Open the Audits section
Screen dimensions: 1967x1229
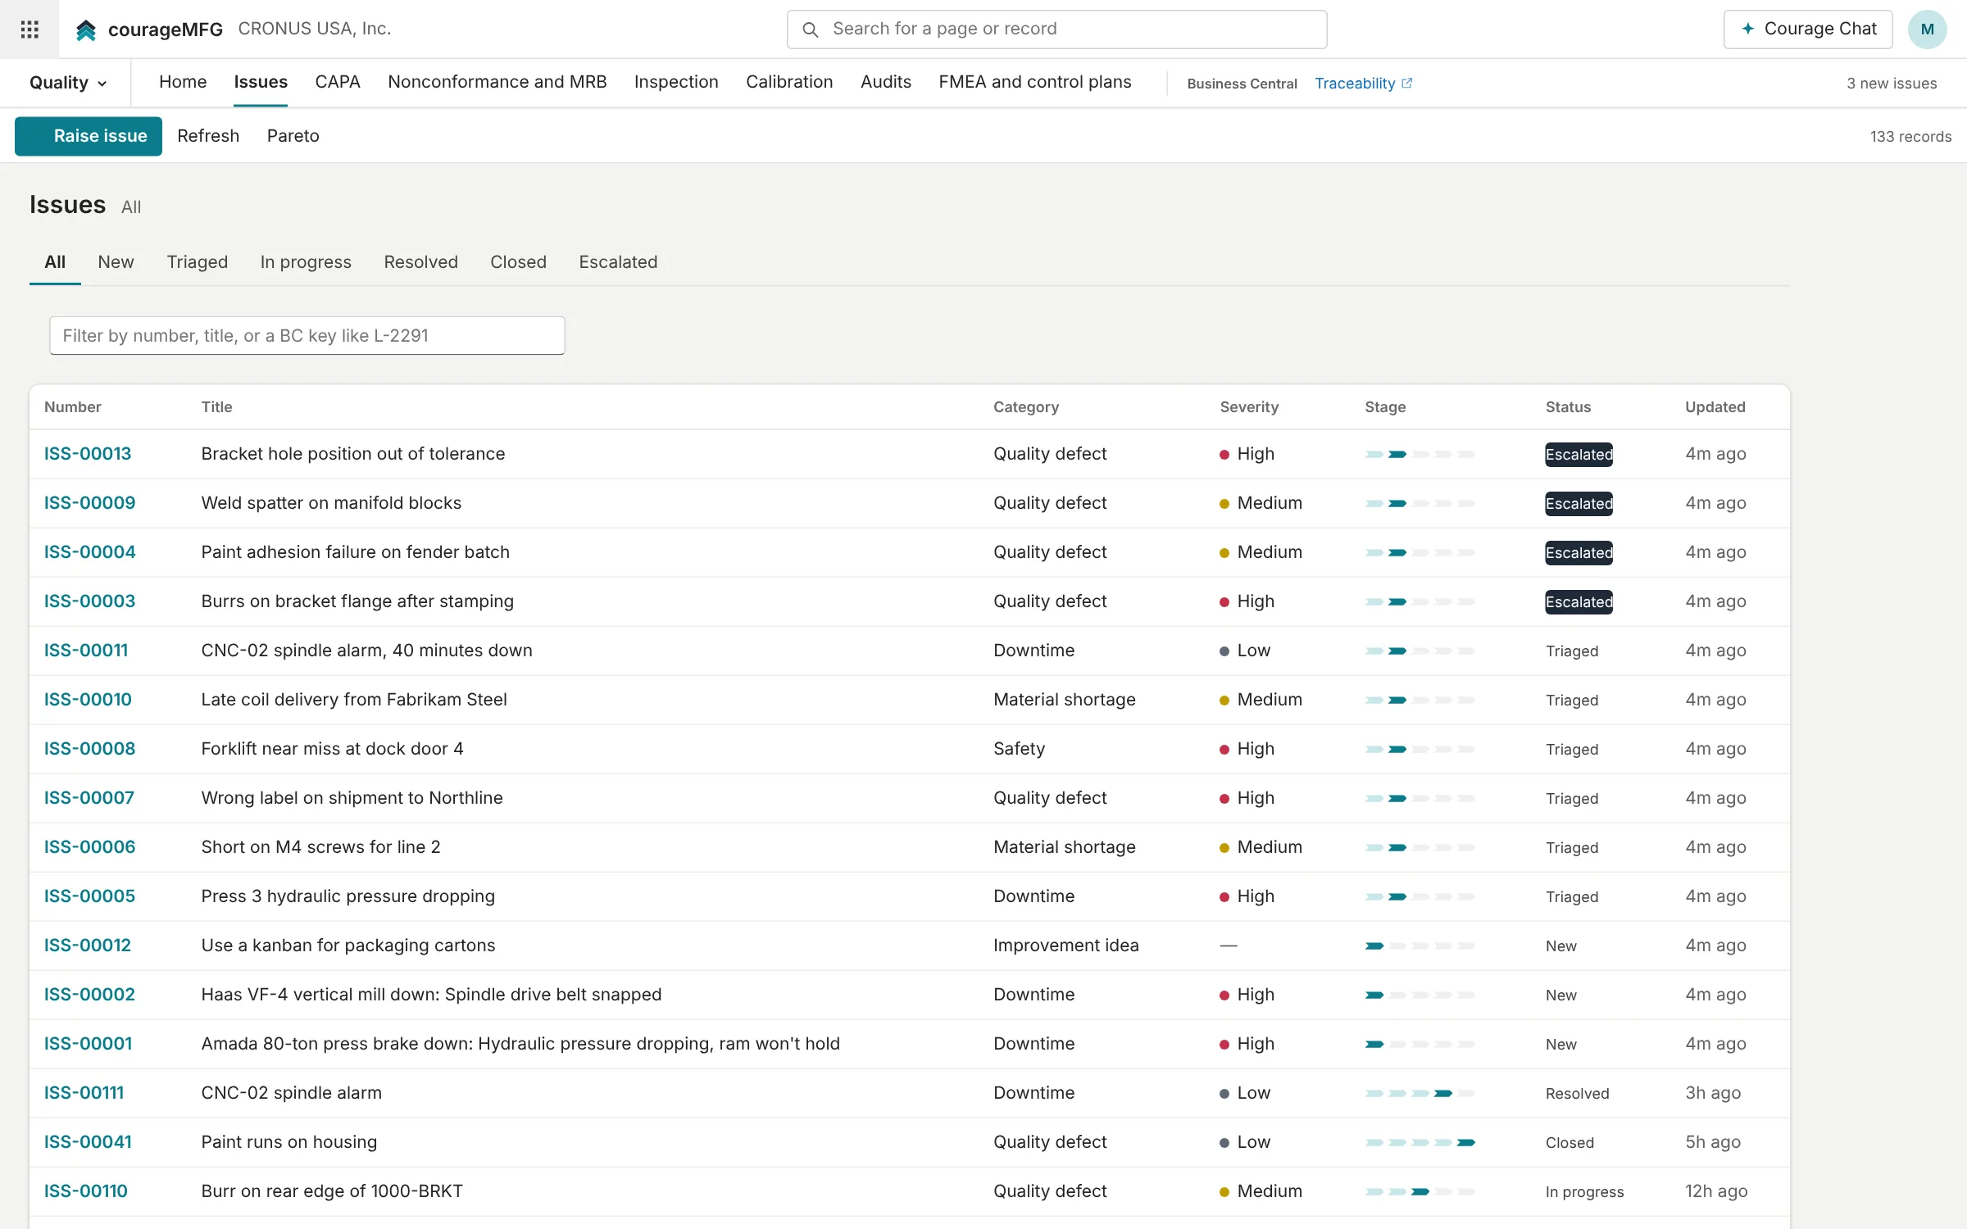(886, 82)
